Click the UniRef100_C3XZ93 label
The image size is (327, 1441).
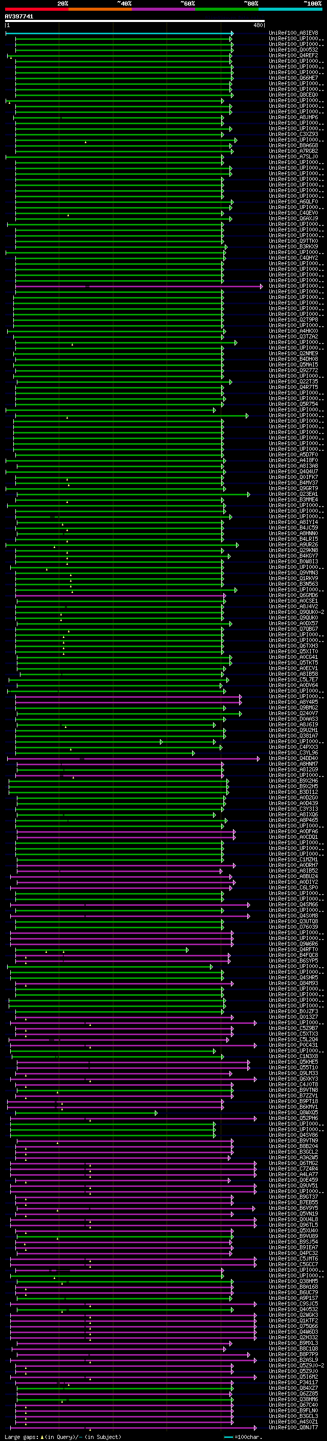coord(293,134)
